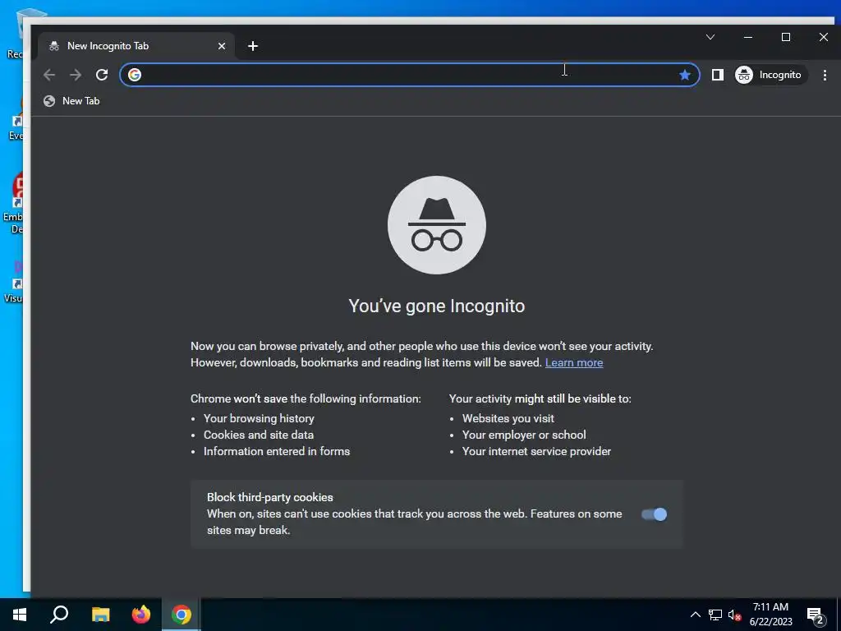
Task: Toggle Block third-party cookies switch
Action: 654,514
